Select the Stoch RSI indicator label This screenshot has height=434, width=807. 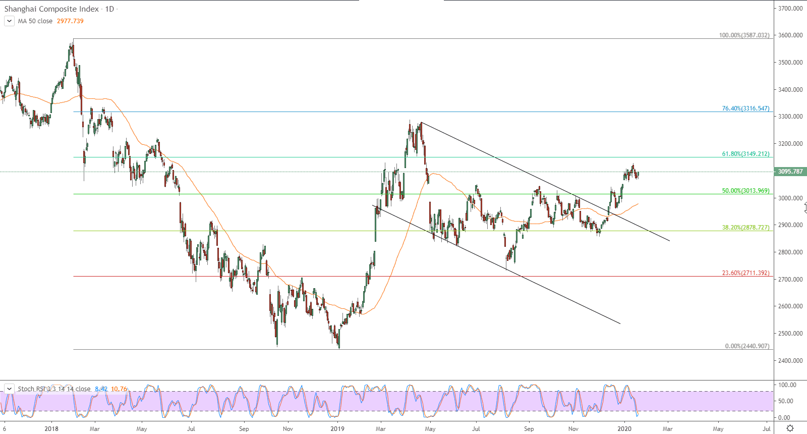pyautogui.click(x=54, y=389)
